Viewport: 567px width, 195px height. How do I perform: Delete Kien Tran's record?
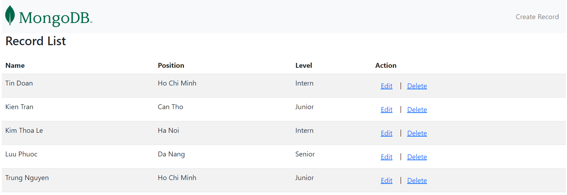417,109
